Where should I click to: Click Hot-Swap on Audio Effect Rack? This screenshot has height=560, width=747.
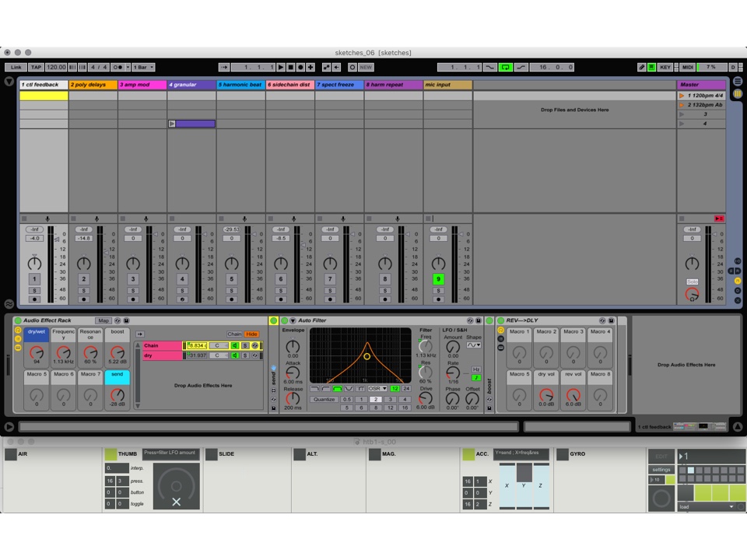pos(117,320)
